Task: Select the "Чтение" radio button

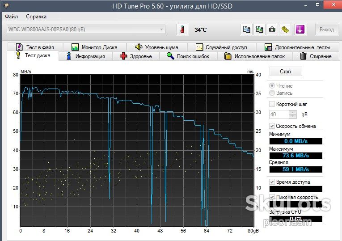Action: tap(272, 86)
